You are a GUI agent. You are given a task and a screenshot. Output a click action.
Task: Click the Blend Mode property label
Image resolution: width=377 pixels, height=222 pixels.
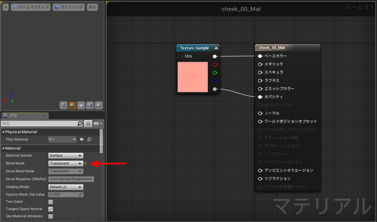click(x=15, y=163)
